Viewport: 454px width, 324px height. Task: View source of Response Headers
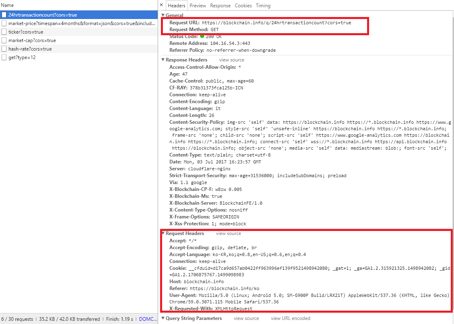232,60
